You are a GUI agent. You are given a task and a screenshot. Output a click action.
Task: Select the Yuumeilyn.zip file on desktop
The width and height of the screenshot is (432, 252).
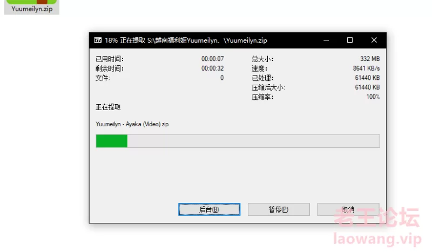pos(32,7)
